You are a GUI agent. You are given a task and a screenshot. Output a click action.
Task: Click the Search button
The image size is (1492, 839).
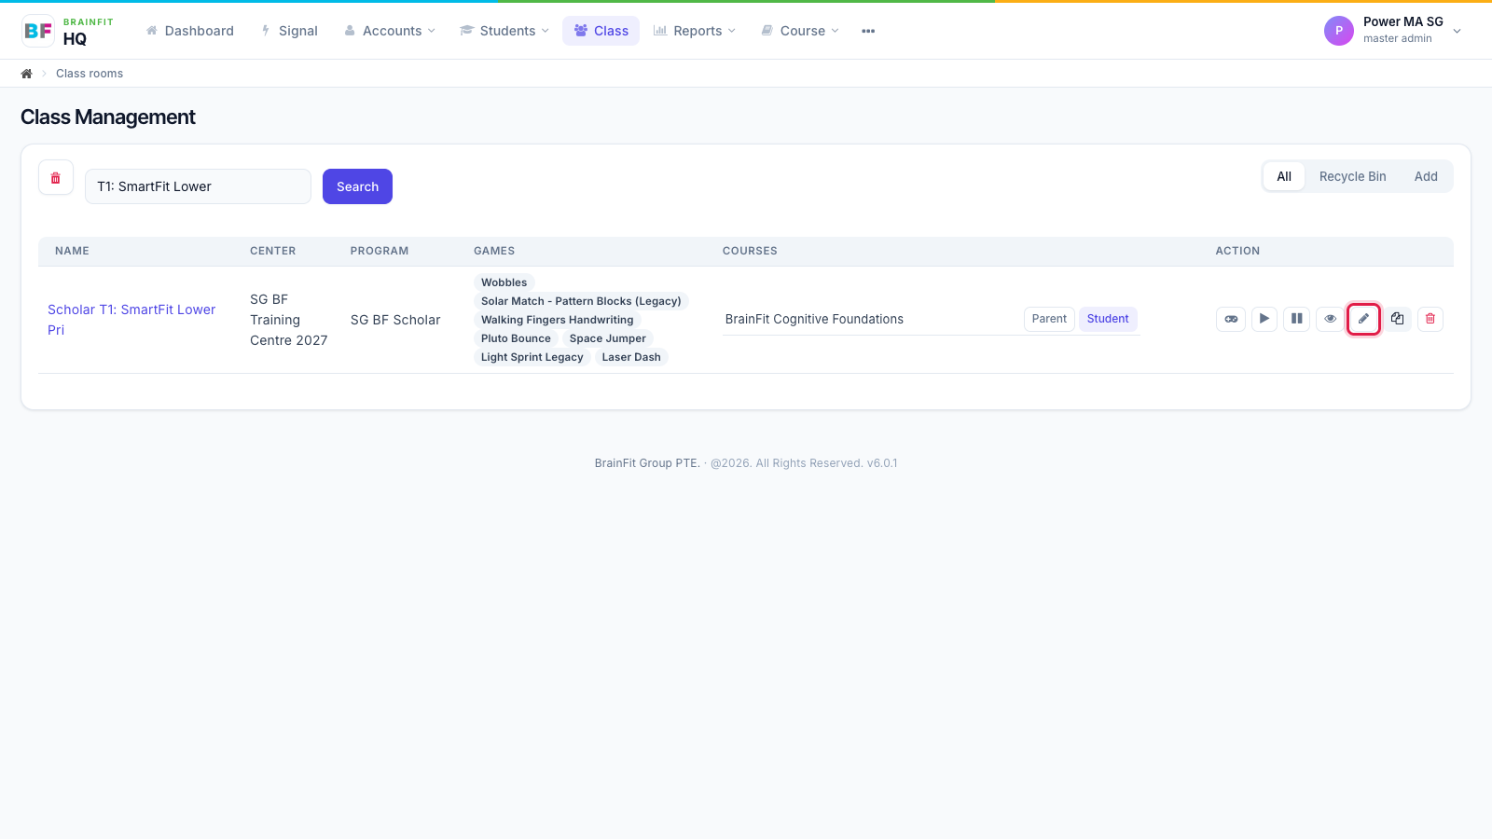point(357,186)
